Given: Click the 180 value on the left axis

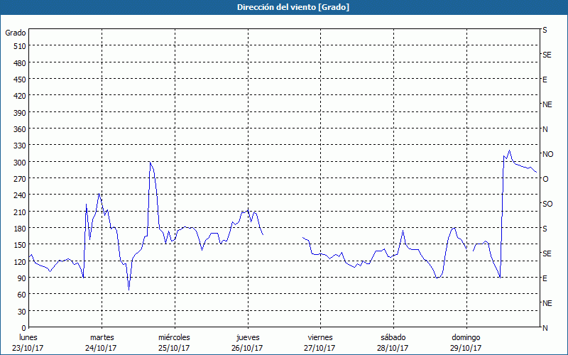Looking at the screenshot, I should [19, 229].
